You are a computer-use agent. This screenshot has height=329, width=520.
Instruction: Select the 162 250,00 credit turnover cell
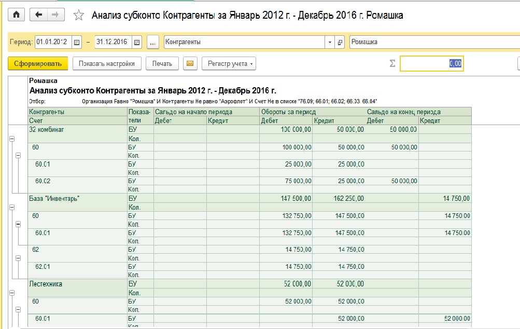tap(339, 199)
